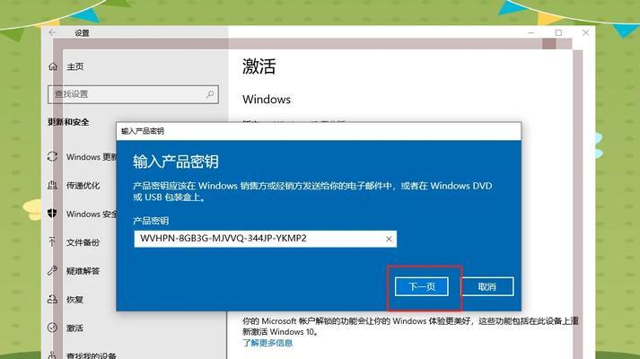640x359 pixels.
Task: Open 激活 sidebar item
Action: (x=75, y=328)
